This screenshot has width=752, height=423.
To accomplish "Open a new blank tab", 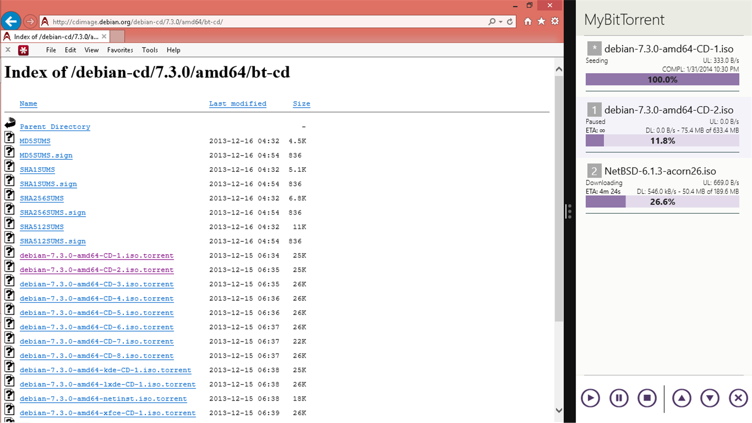I will 118,37.
